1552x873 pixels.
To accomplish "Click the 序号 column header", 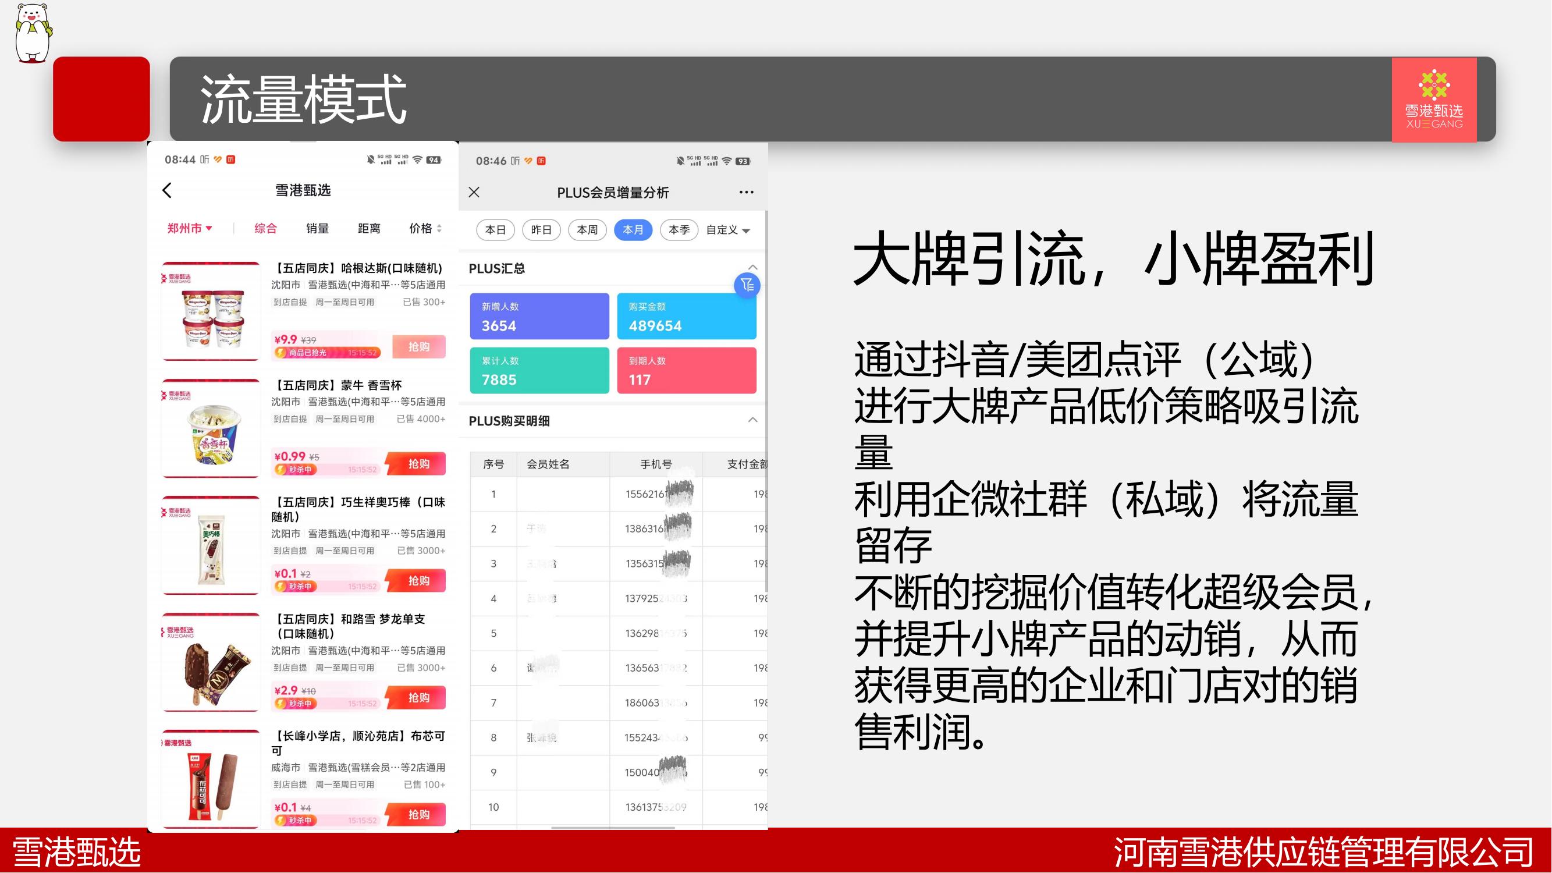I will click(493, 464).
